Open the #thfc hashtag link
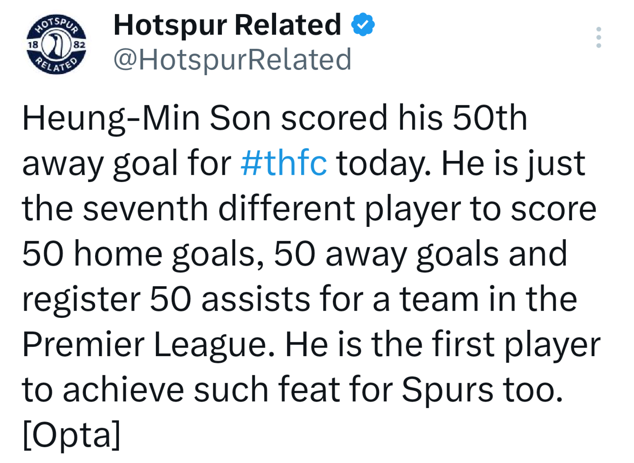 [x=284, y=163]
